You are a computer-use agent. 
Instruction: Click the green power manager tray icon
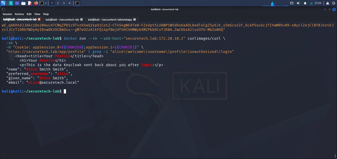click(x=311, y=3)
